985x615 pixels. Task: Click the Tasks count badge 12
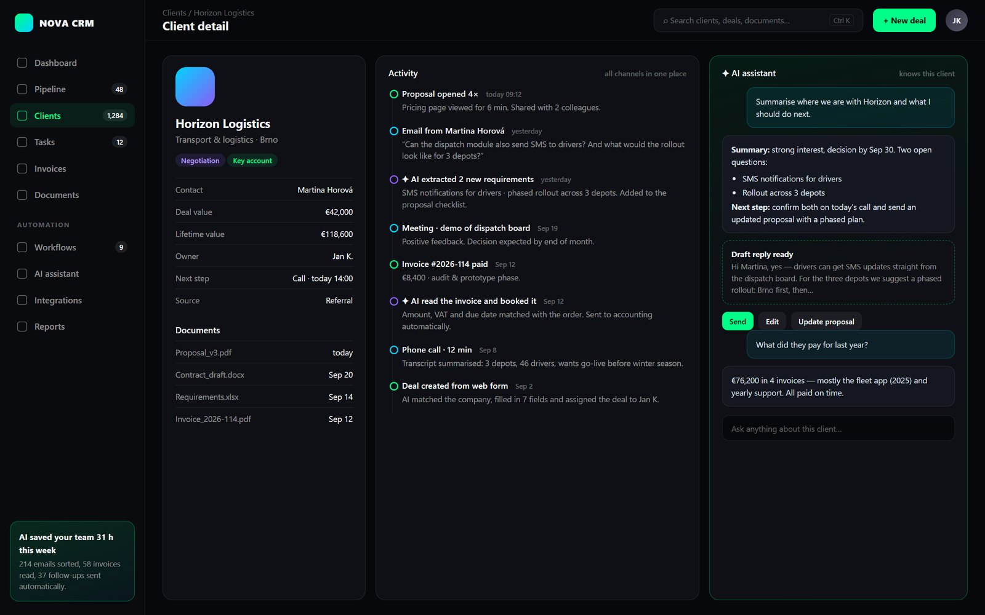click(119, 142)
